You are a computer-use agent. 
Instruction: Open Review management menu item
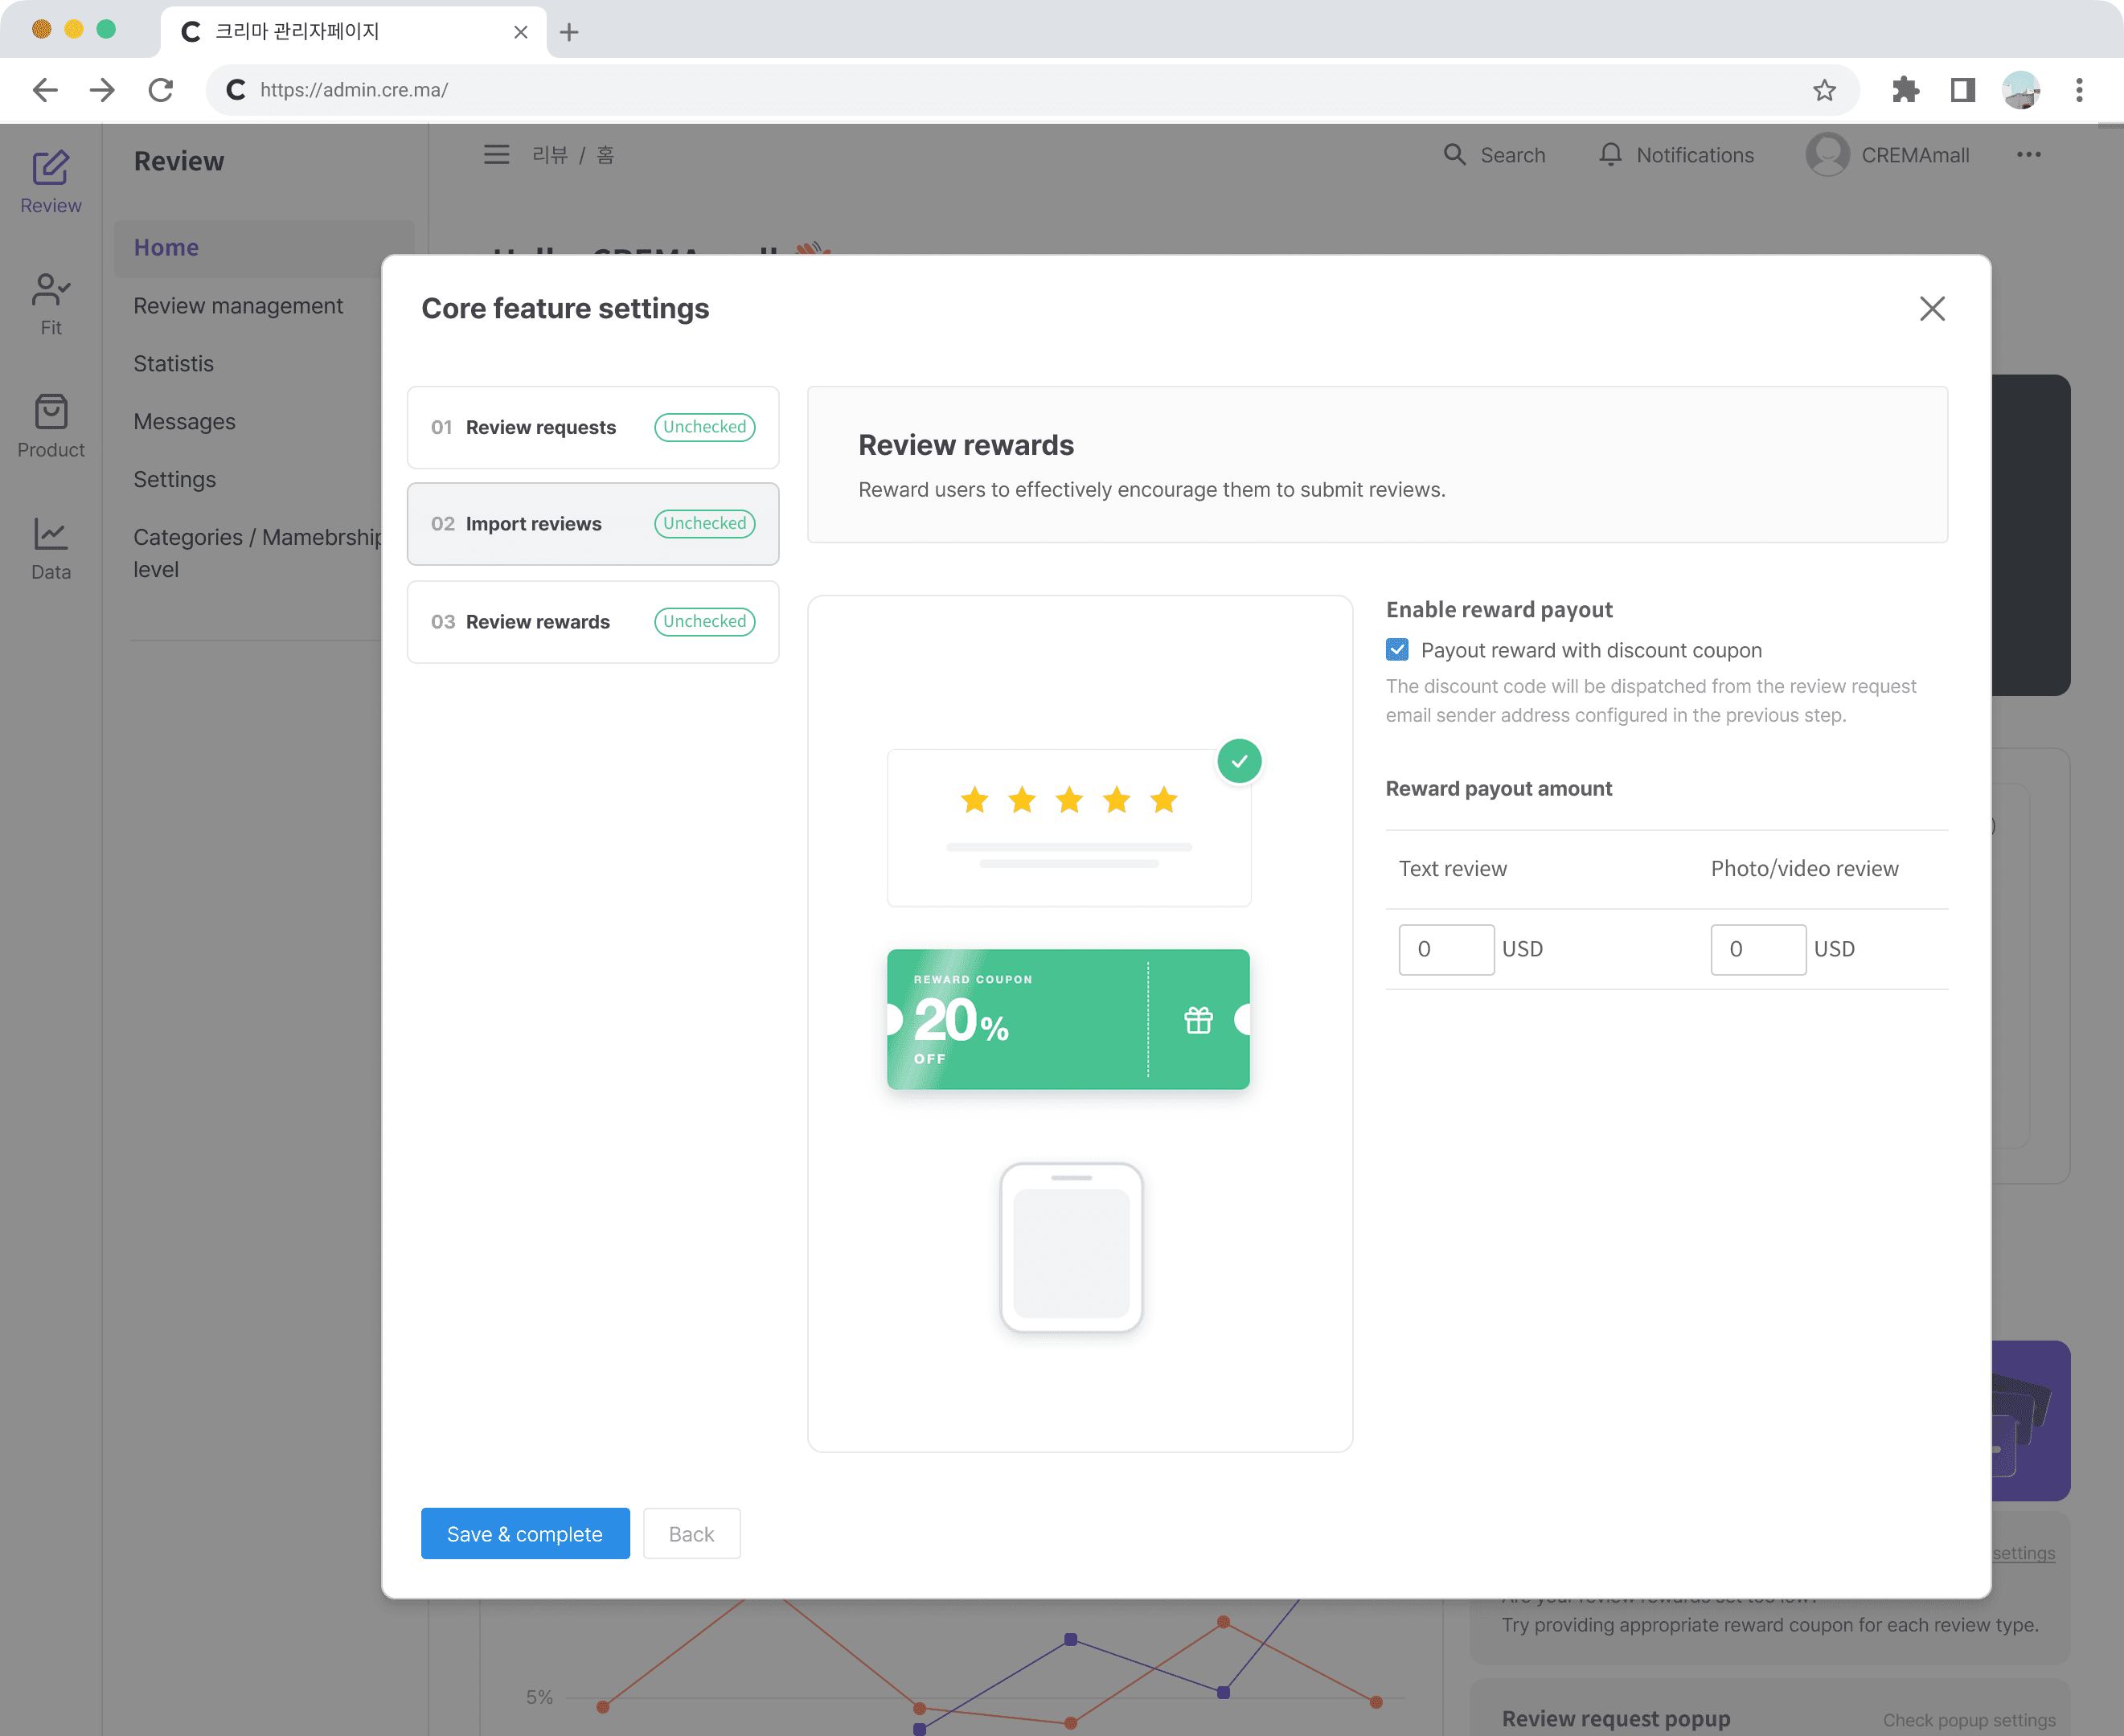[x=238, y=306]
